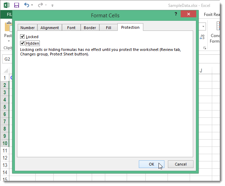Click the Select All corner triangle

[x=6, y=71]
